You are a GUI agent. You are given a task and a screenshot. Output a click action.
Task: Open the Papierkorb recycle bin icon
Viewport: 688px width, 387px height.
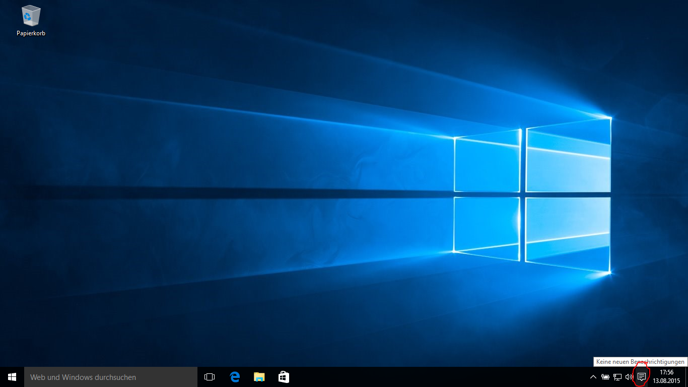pos(31,16)
